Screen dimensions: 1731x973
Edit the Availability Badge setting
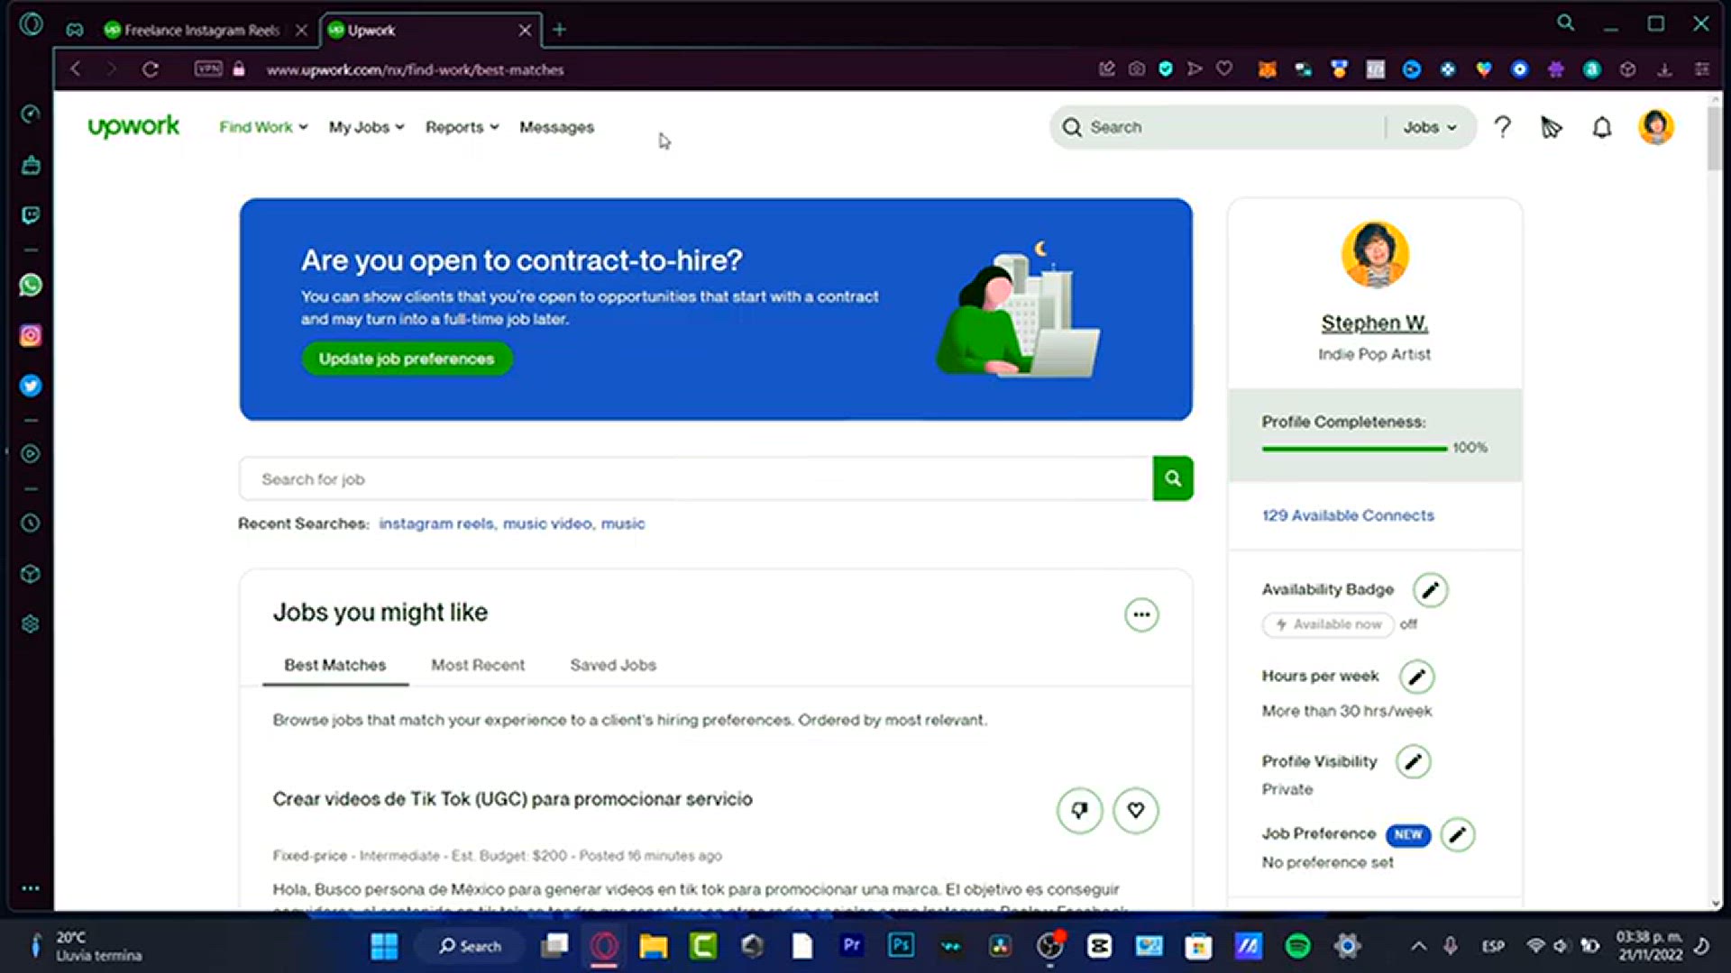(x=1430, y=590)
